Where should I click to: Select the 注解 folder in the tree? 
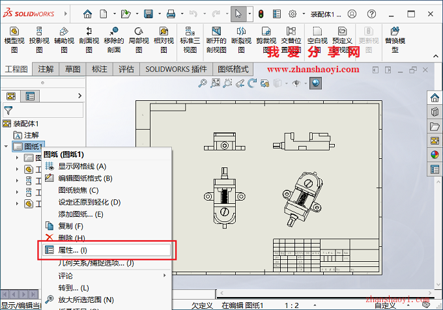tap(26, 135)
